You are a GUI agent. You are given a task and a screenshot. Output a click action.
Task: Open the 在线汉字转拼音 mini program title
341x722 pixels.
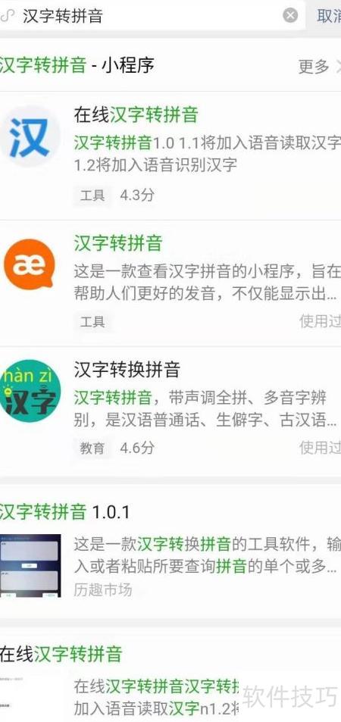[136, 114]
